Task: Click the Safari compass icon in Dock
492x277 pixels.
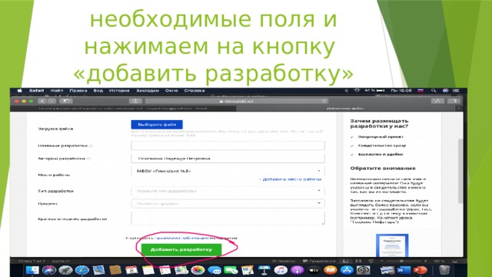Action: click(x=82, y=270)
